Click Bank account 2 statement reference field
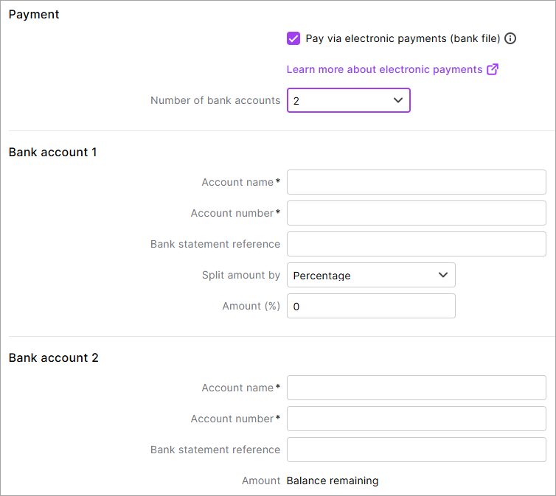This screenshot has height=496, width=556. [417, 450]
